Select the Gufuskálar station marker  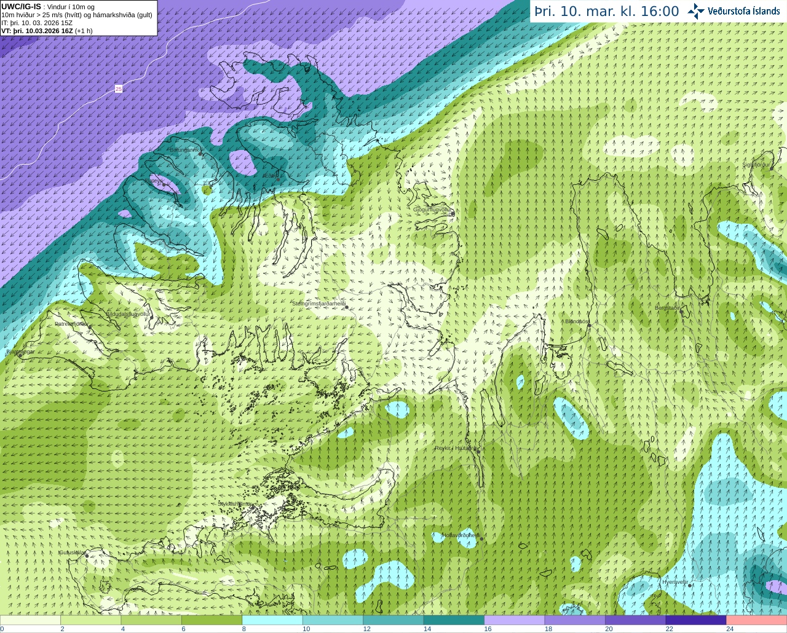click(87, 556)
